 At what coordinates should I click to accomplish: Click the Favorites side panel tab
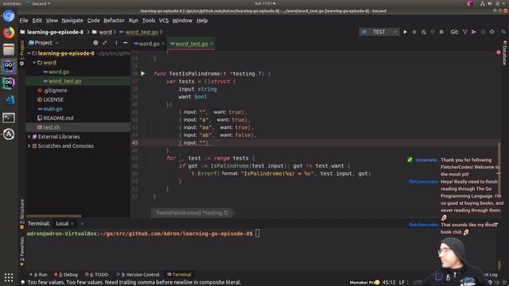coord(22,251)
